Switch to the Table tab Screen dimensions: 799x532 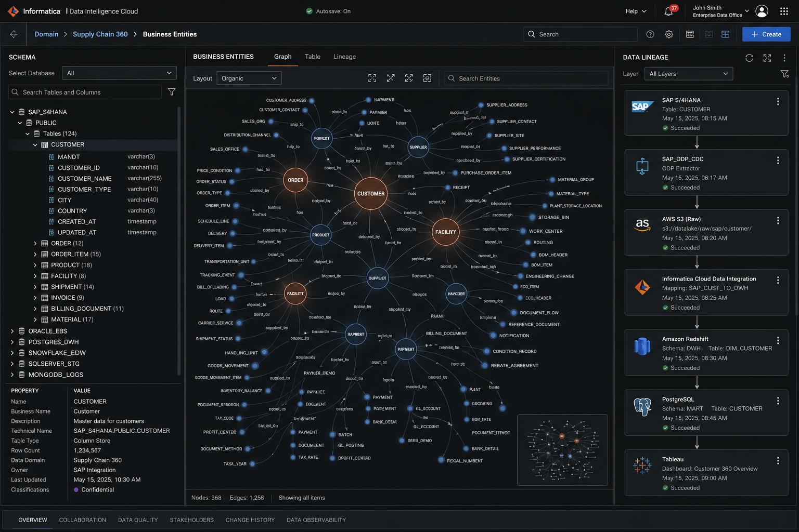pos(312,57)
